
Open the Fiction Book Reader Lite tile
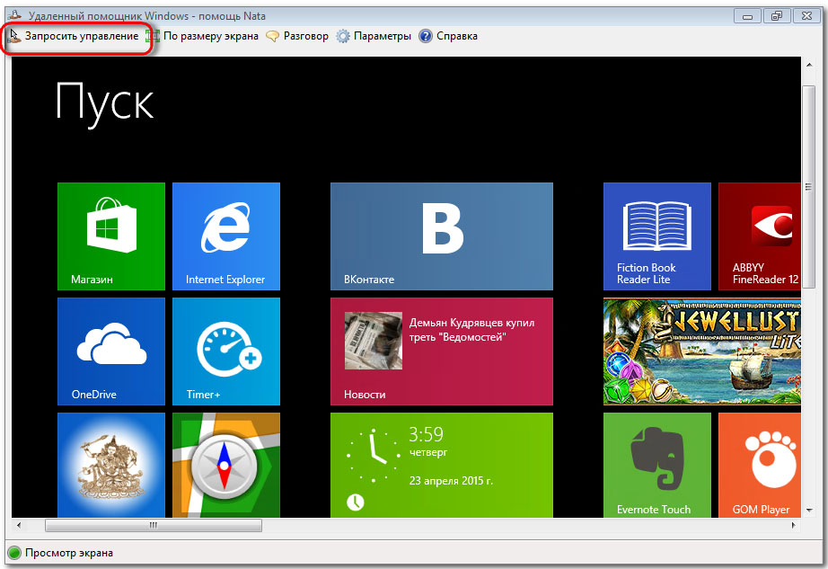(656, 236)
